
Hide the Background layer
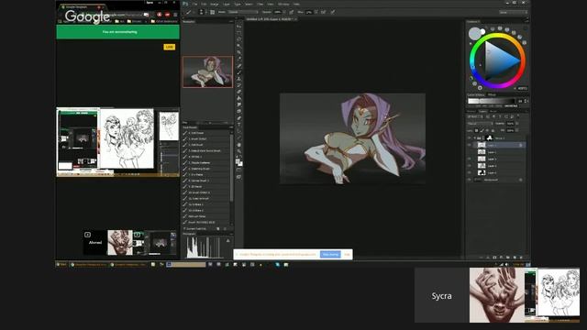click(x=470, y=180)
